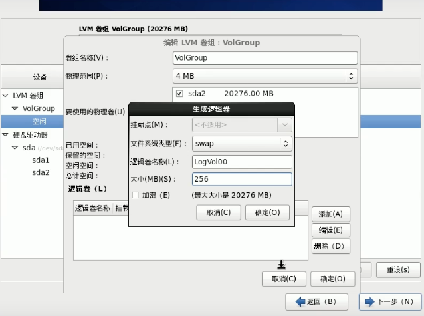424x316 pixels.
Task: Click the 大小(MB) size input field
Action: point(242,179)
